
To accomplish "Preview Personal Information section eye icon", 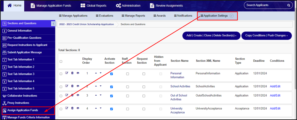I will click(78, 73).
